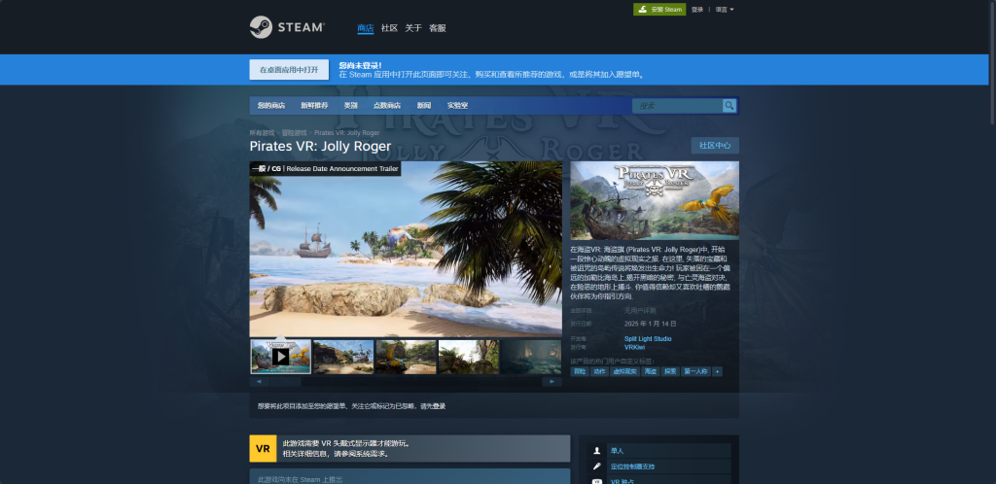Screen dimensions: 996x484
Task: Click the 虚拟现实 tag
Action: [x=624, y=371]
